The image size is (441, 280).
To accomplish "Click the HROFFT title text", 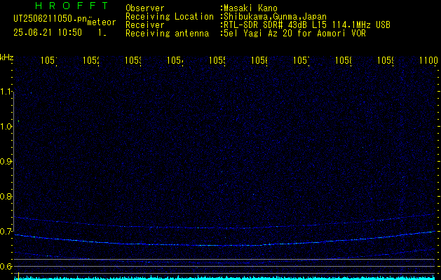I will [72, 6].
